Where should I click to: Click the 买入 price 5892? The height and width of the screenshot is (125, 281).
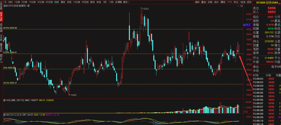pos(272,12)
